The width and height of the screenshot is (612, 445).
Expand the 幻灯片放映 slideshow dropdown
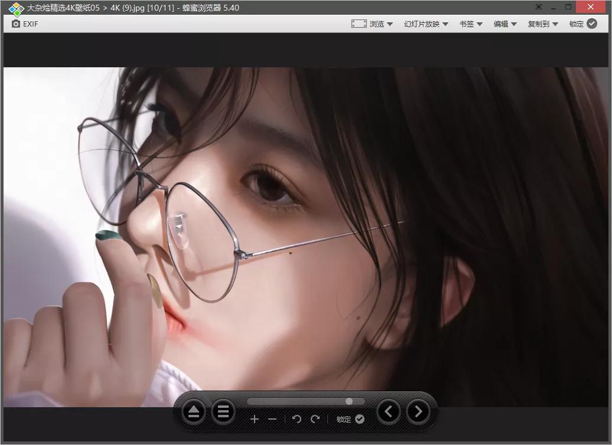tap(425, 24)
